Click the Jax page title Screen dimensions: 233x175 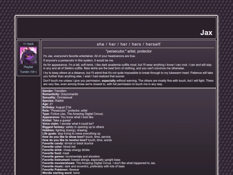point(206,32)
